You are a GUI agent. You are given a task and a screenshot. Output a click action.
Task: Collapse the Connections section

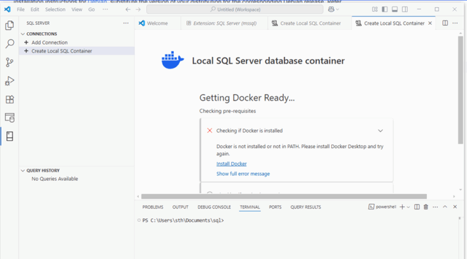22,34
